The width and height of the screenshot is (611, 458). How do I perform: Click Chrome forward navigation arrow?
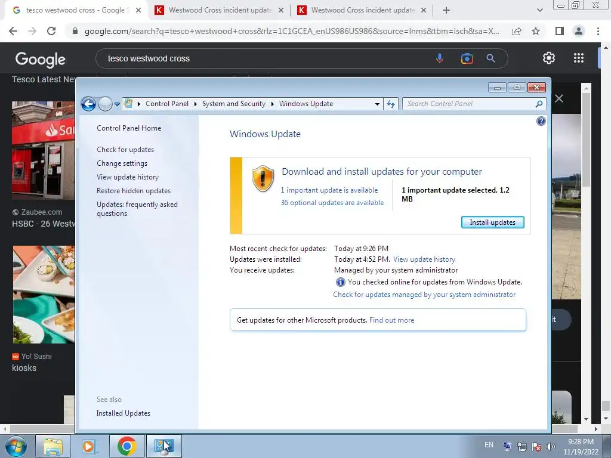(x=32, y=31)
